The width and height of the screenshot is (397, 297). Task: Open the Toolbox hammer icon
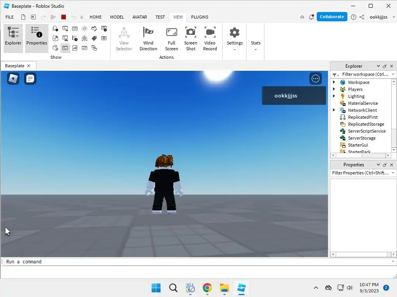(x=55, y=38)
